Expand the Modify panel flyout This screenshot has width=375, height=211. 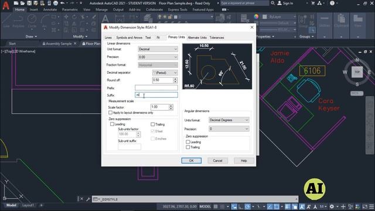pos(80,36)
